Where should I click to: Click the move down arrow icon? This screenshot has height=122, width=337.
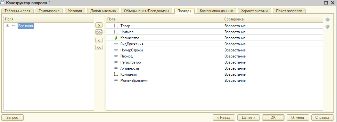[x=327, y=27]
